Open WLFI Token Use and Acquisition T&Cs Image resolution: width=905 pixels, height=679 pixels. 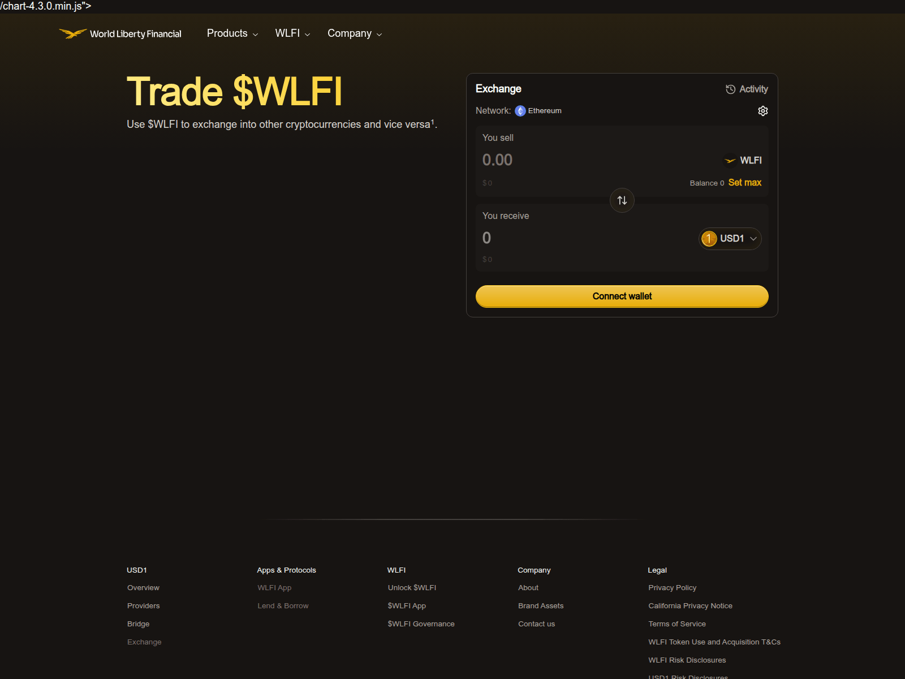[x=714, y=642]
